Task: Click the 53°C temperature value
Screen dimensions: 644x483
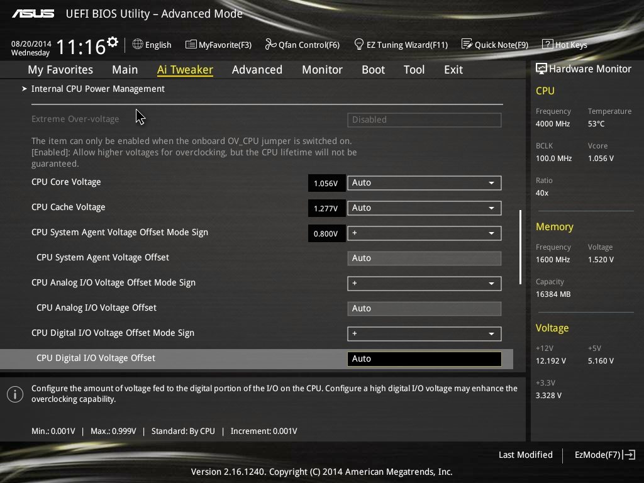Action: point(596,124)
